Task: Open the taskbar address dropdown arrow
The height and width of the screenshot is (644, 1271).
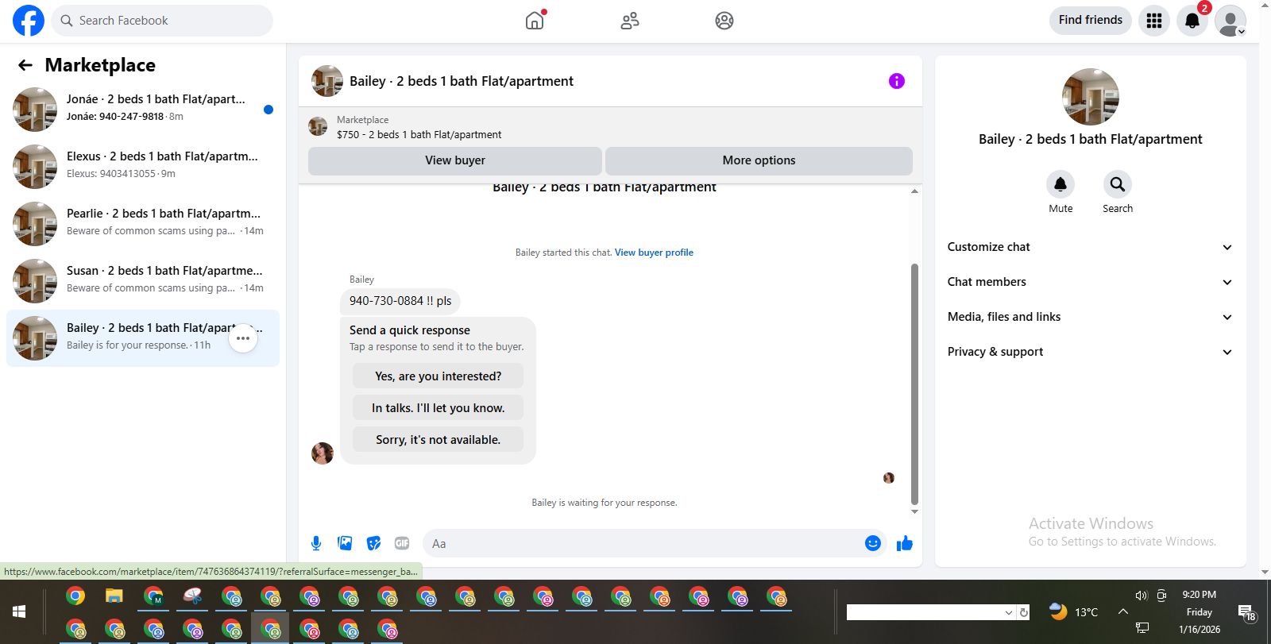Action: point(1009,612)
